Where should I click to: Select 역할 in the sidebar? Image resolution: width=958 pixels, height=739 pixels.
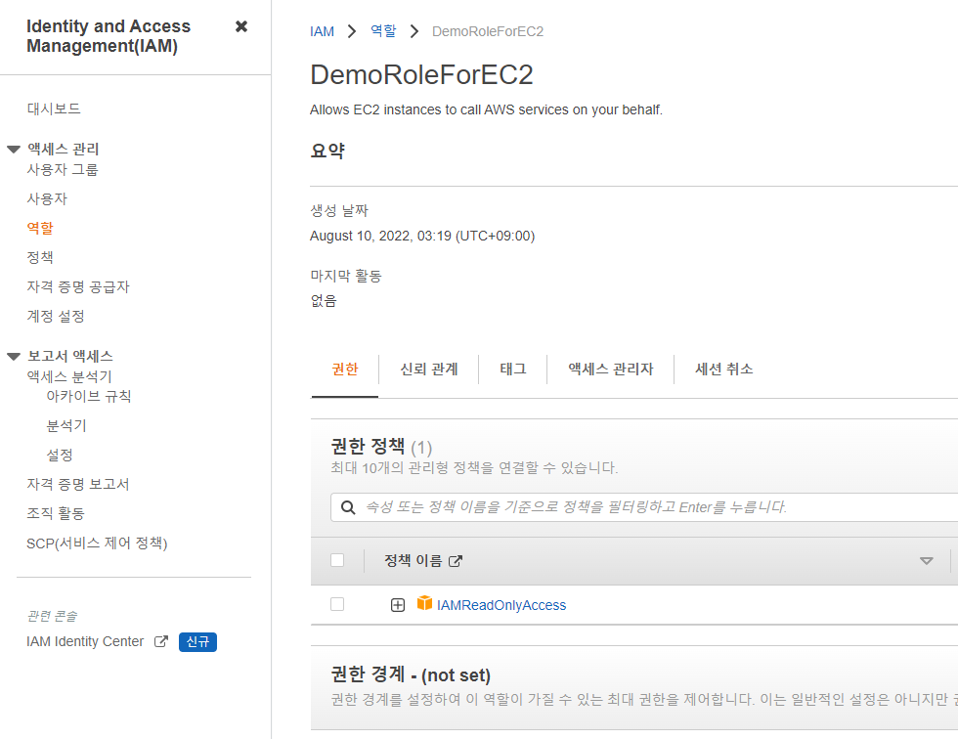(x=40, y=229)
